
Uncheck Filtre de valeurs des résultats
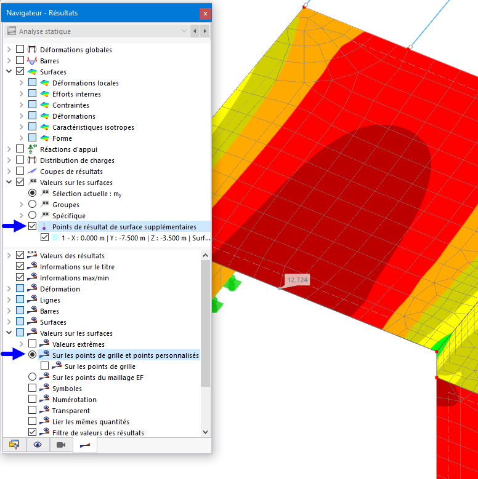click(32, 432)
